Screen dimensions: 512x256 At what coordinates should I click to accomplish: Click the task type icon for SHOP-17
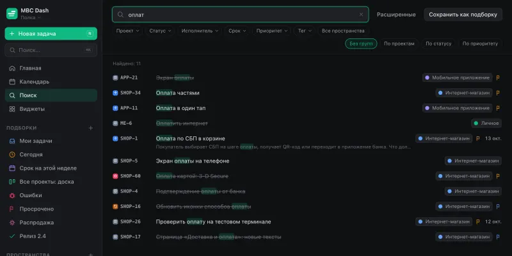(115, 237)
